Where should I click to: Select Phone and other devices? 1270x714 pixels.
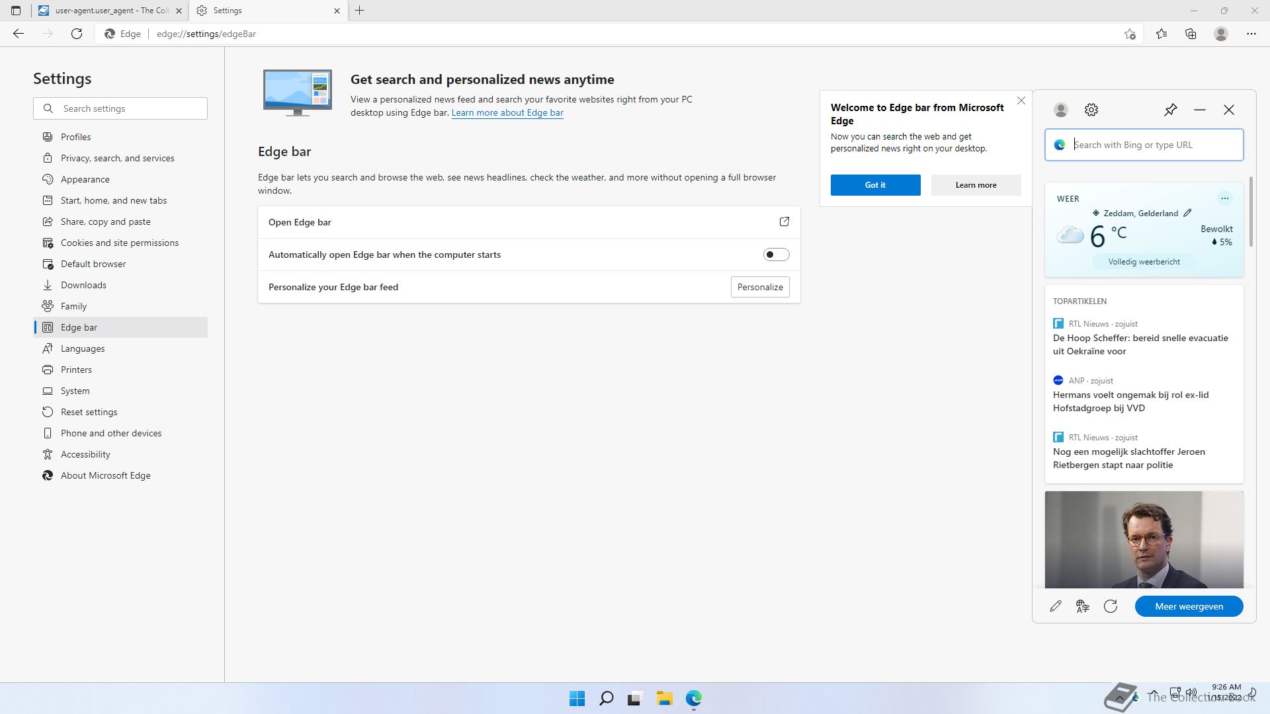point(120,433)
